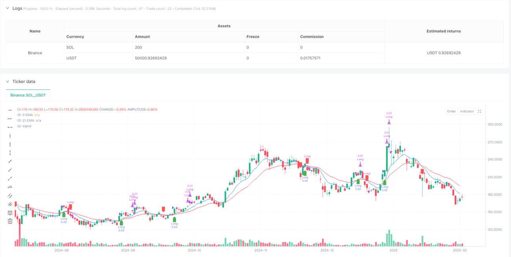Image resolution: width=511 pixels, height=257 pixels.
Task: Hide the signal indicator via eye icon
Action: (x=19, y=126)
